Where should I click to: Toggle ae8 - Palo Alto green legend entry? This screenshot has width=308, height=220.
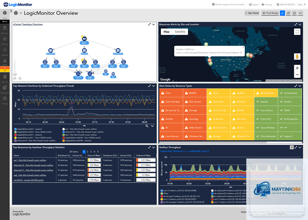coord(79,135)
